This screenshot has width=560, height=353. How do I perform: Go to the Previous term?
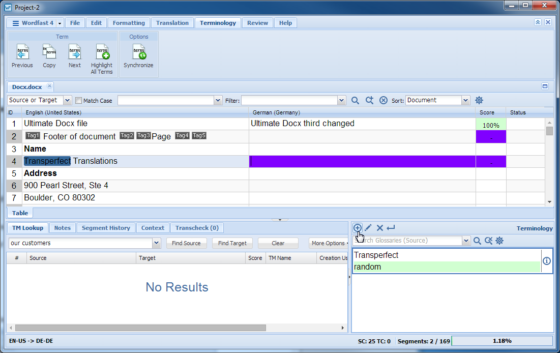[22, 56]
